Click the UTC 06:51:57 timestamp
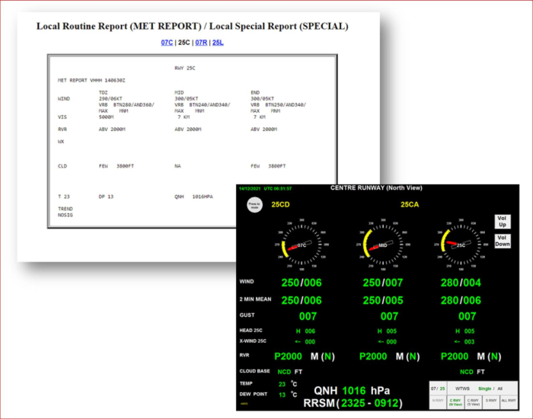This screenshot has width=533, height=419. [278, 188]
